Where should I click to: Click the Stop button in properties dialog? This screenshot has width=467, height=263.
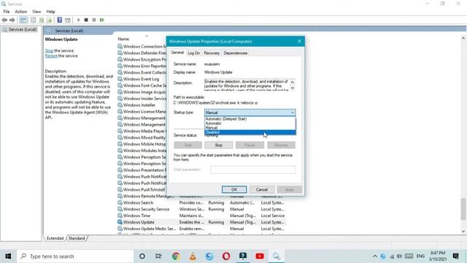[x=219, y=145]
